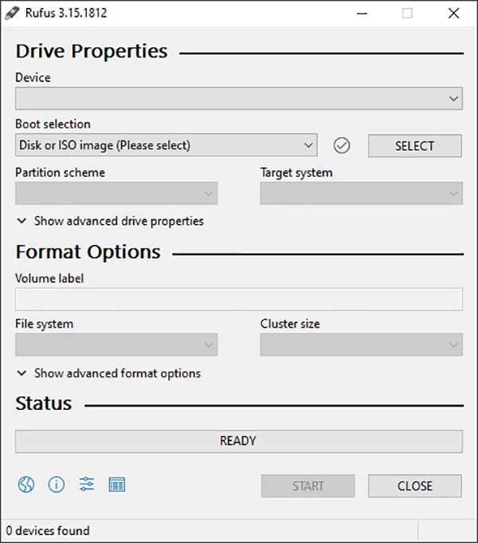Open the File system dropdown
The image size is (478, 543).
point(116,344)
